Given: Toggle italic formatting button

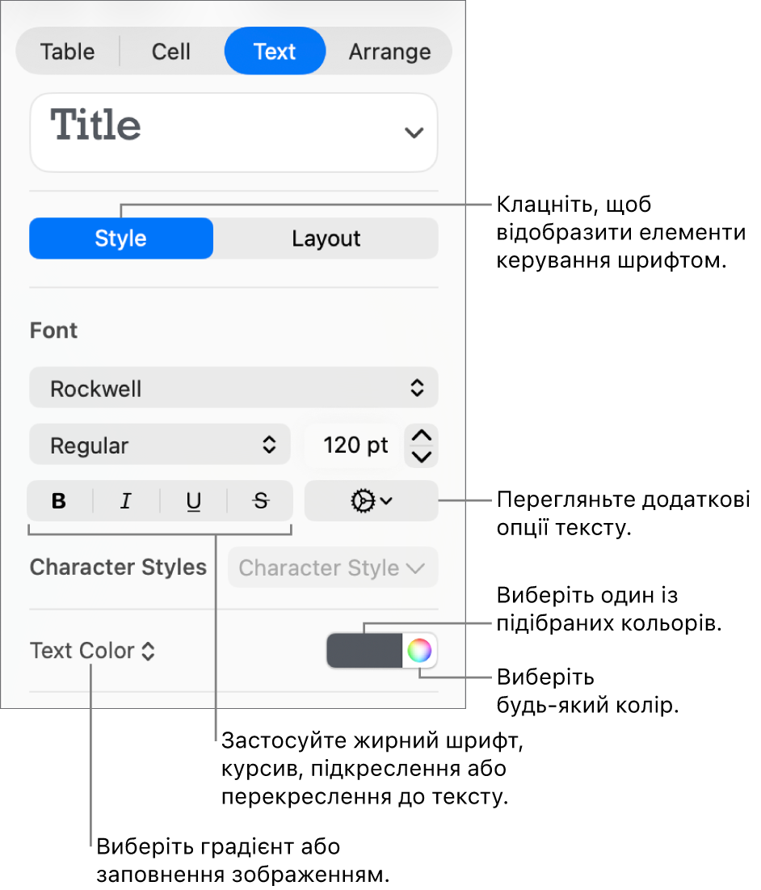Looking at the screenshot, I should pos(126,501).
